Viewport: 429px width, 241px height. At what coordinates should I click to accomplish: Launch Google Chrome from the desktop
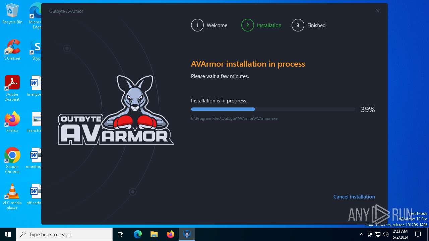click(x=12, y=161)
